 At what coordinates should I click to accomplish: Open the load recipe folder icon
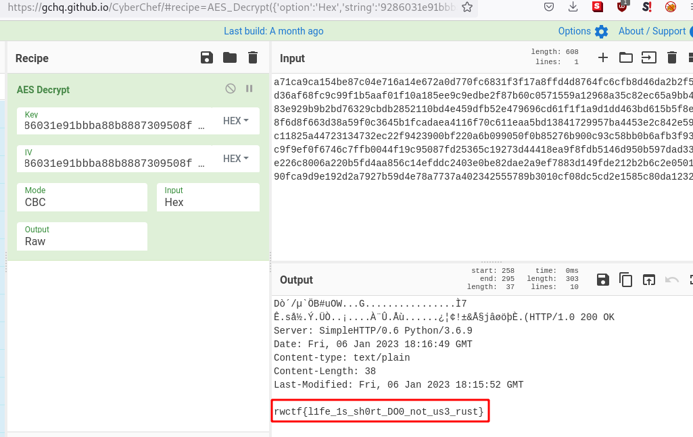(230, 57)
